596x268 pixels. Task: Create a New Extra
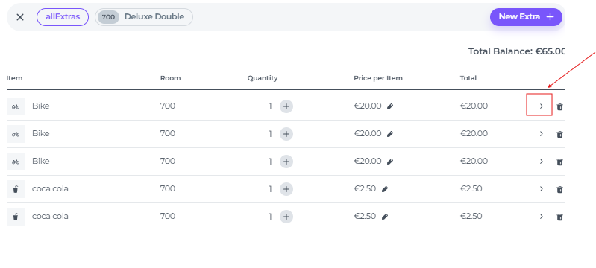point(526,17)
